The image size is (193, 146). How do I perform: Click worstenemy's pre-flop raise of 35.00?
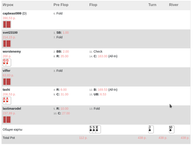point(64,56)
